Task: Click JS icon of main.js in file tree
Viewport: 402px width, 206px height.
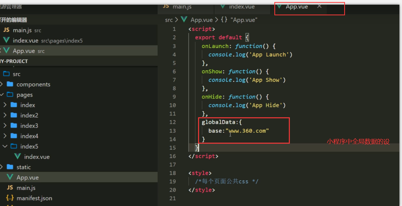Action: tap(10, 187)
